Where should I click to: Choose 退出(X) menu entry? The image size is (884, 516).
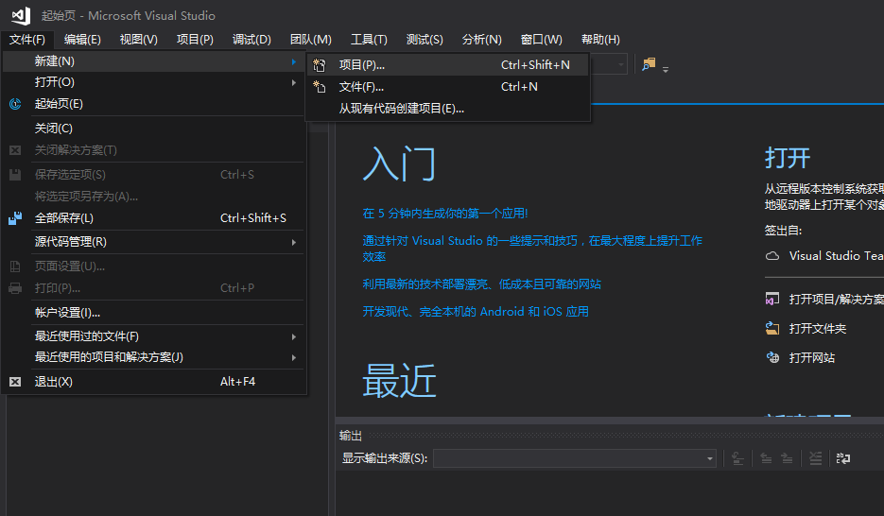click(154, 382)
